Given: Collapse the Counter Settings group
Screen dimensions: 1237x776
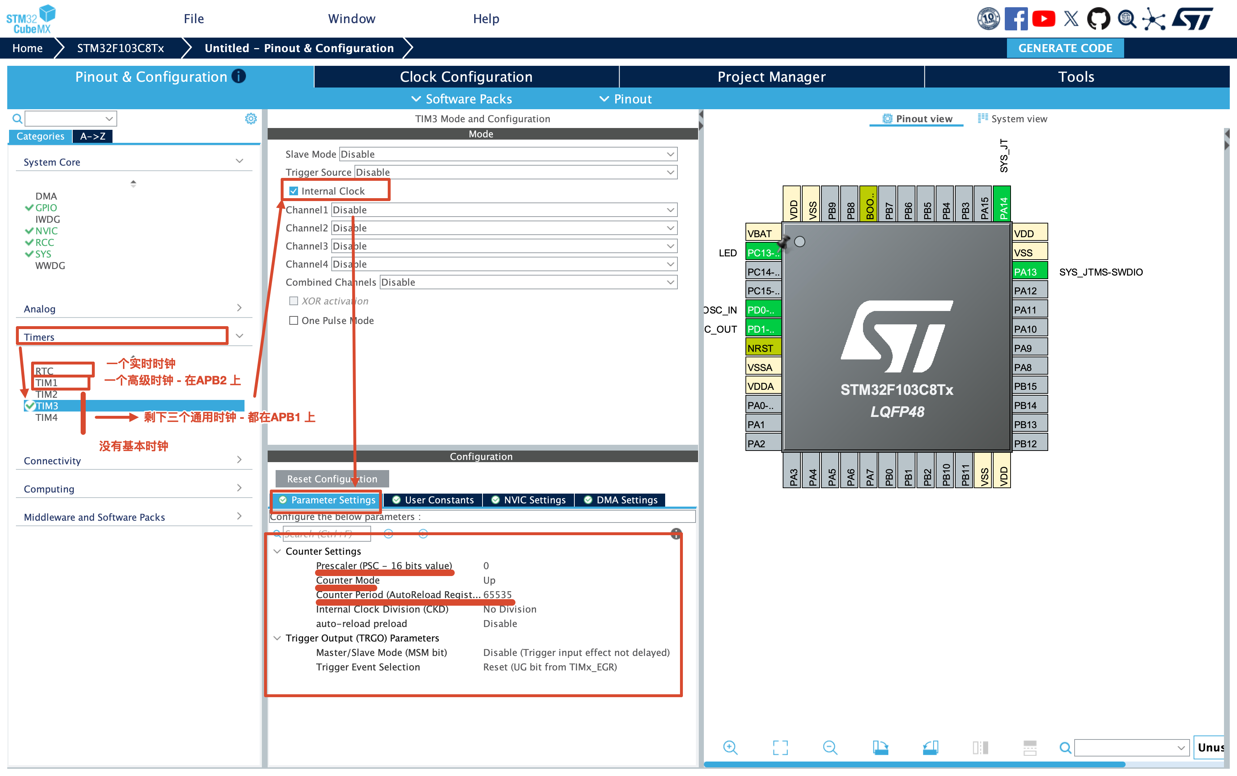Looking at the screenshot, I should [x=277, y=551].
